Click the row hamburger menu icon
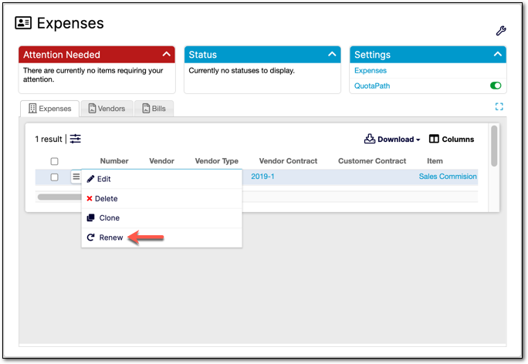Image resolution: width=528 pixels, height=364 pixels. click(76, 177)
